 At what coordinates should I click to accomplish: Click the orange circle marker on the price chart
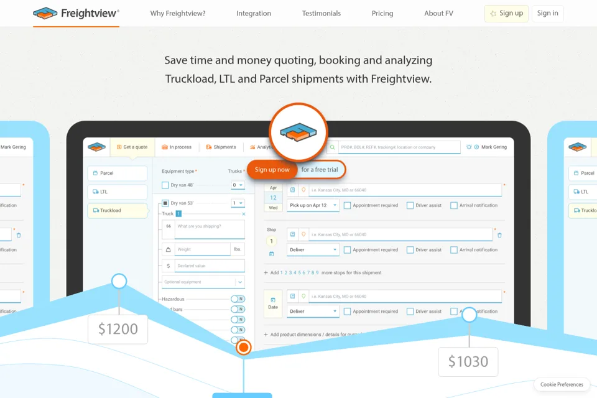[244, 348]
